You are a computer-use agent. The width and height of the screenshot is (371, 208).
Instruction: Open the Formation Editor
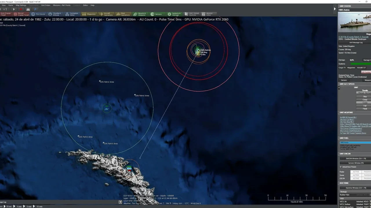pos(71,14)
